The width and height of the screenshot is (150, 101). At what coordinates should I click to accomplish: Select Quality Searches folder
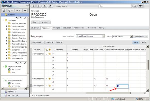[x=18, y=35]
